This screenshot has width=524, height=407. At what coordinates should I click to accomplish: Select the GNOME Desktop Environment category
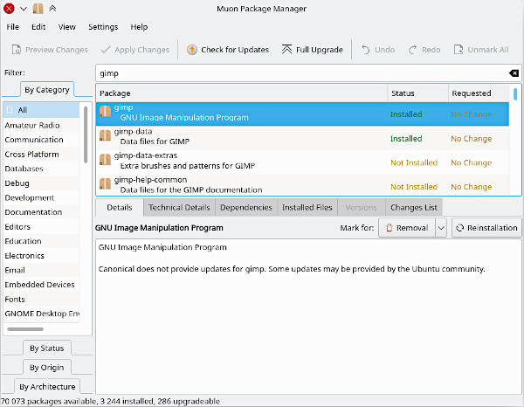(41, 314)
